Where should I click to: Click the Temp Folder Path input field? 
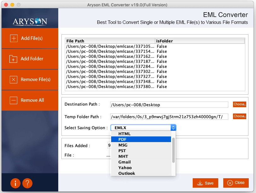click(169, 117)
